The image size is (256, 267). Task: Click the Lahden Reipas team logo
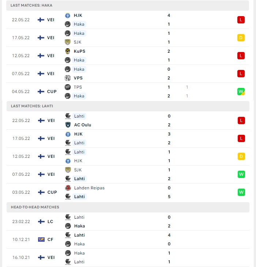click(68, 188)
